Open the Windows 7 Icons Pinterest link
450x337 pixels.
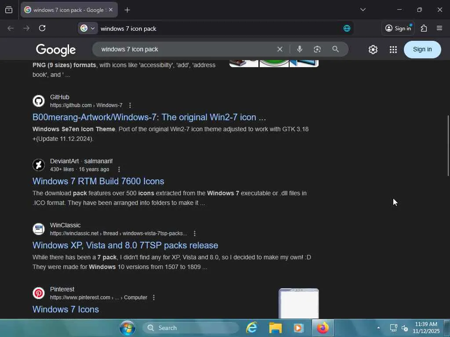pos(65,309)
